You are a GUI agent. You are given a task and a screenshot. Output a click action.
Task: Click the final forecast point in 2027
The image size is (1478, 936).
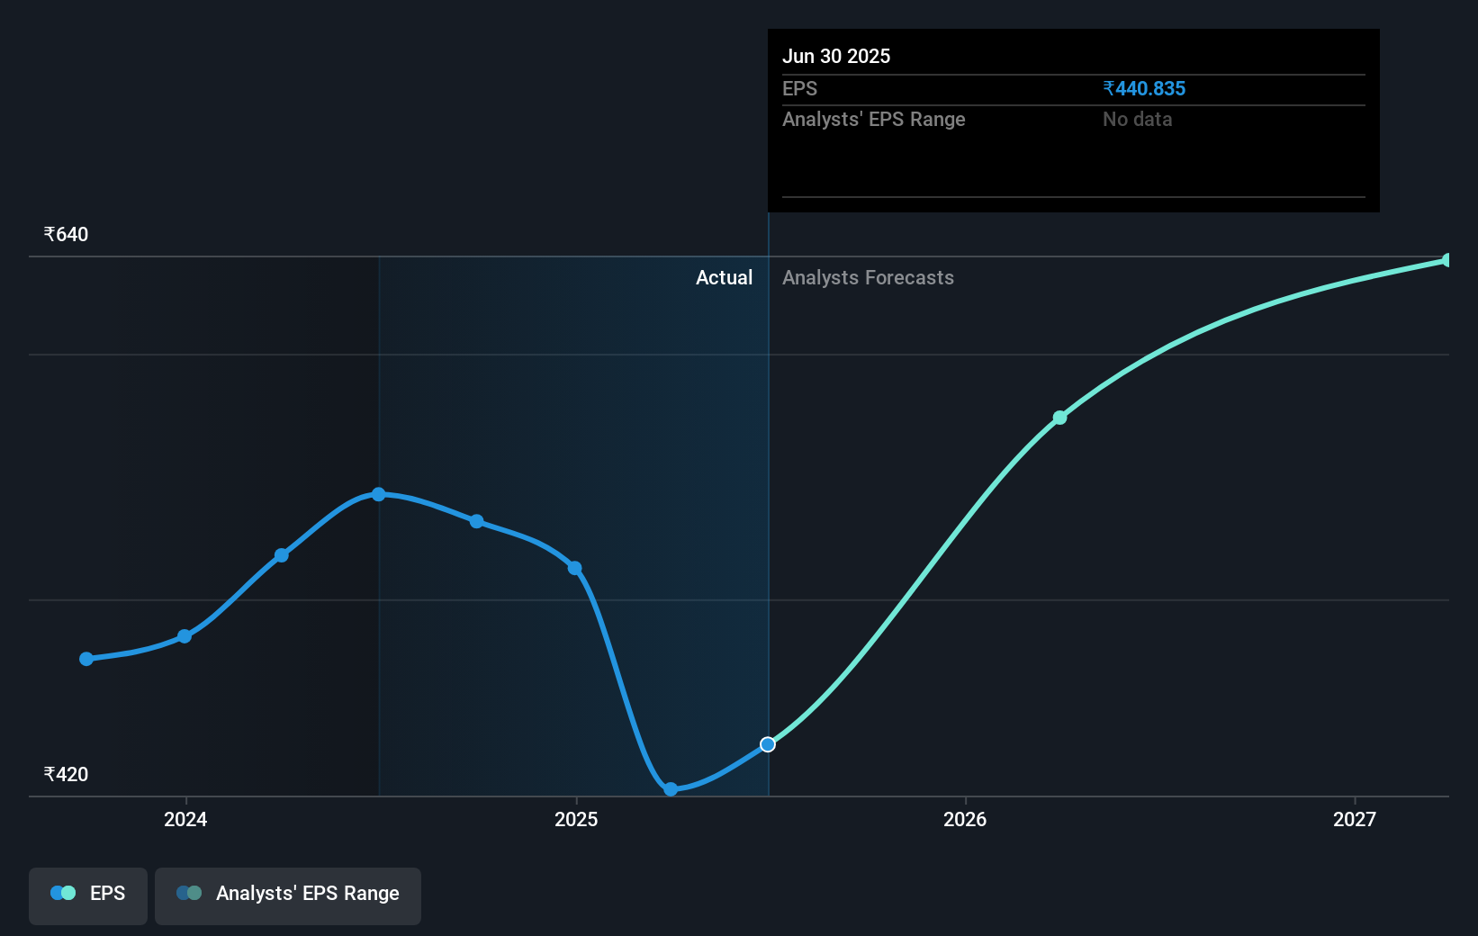coord(1446,260)
